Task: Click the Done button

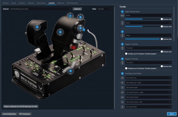Action: 172,114
